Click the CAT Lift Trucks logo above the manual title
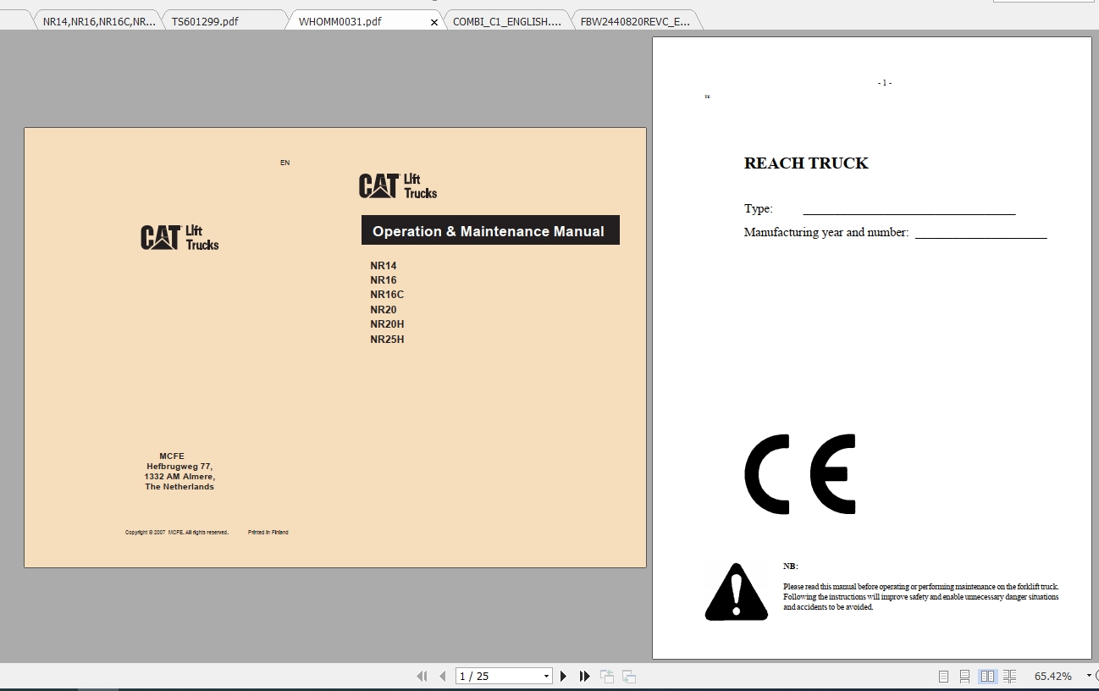The height and width of the screenshot is (691, 1099). [398, 186]
